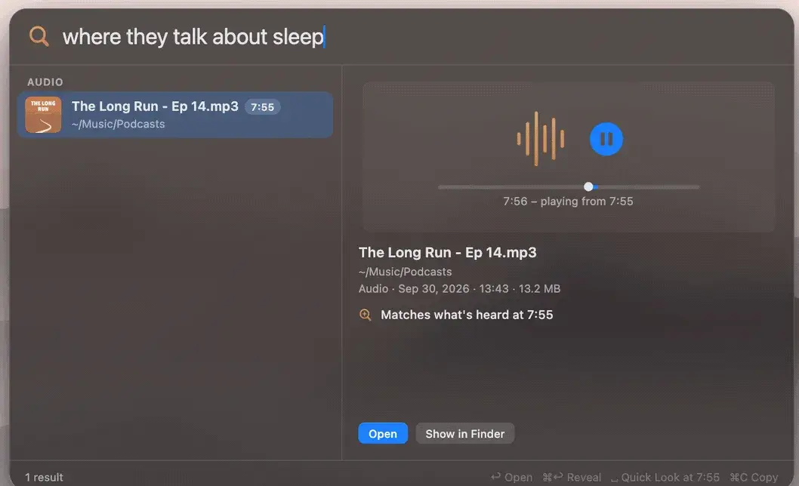Pause the audio preview playback
Viewport: 799px width, 486px height.
tap(606, 139)
